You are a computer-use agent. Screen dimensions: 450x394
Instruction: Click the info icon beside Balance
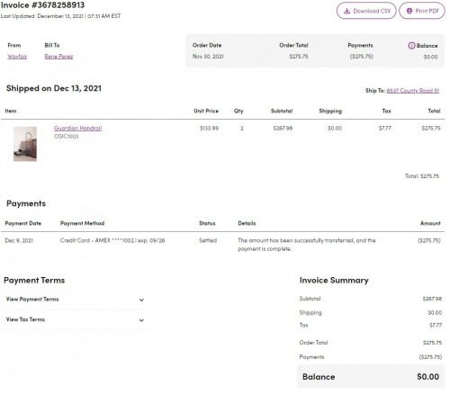[x=411, y=46]
